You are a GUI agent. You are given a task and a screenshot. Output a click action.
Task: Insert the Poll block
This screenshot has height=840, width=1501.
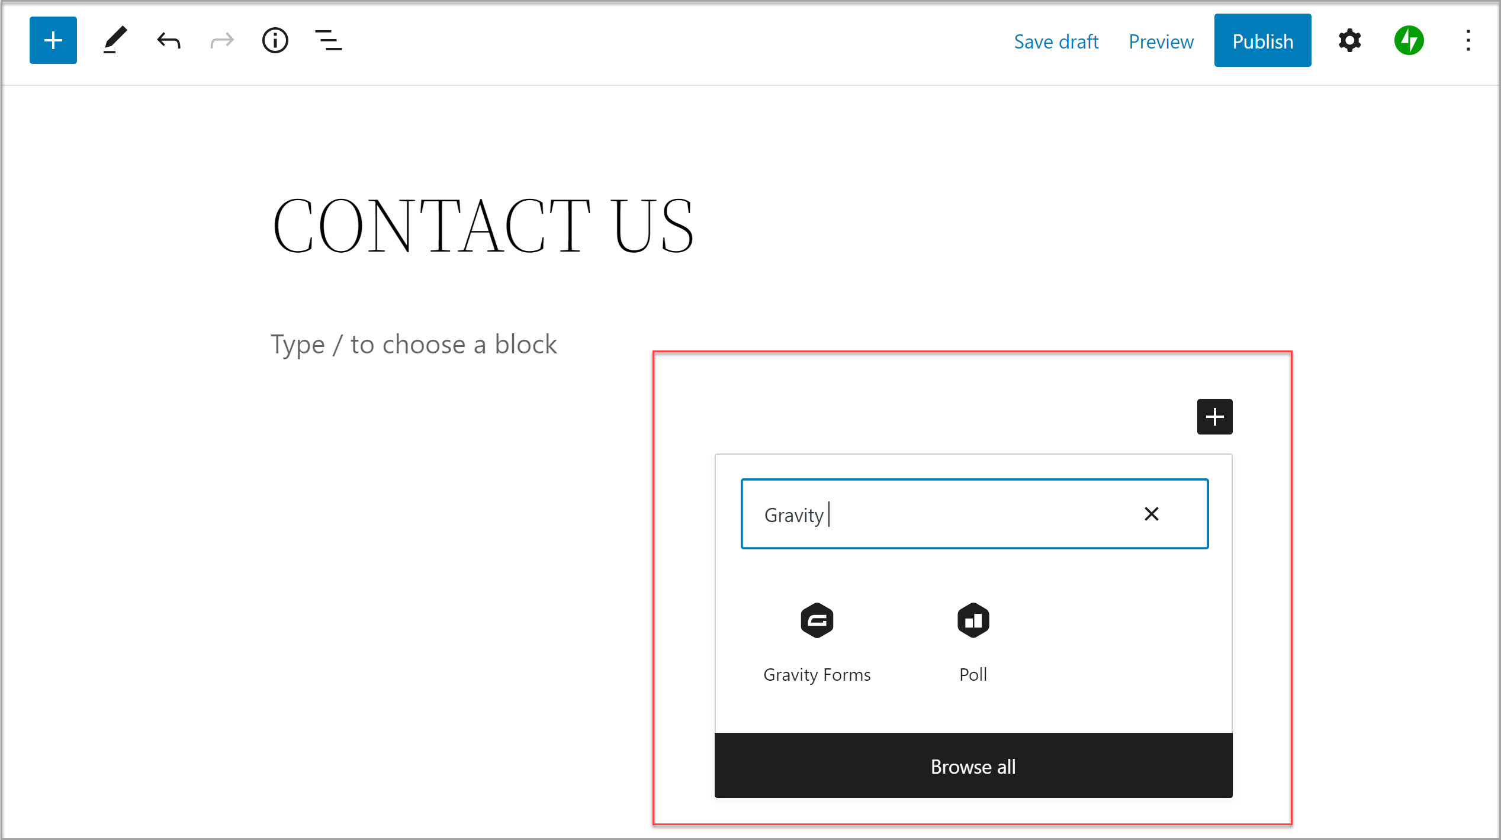973,643
